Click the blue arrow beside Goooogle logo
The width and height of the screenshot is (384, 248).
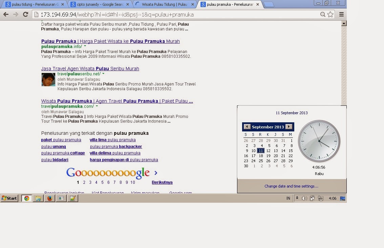point(156,173)
